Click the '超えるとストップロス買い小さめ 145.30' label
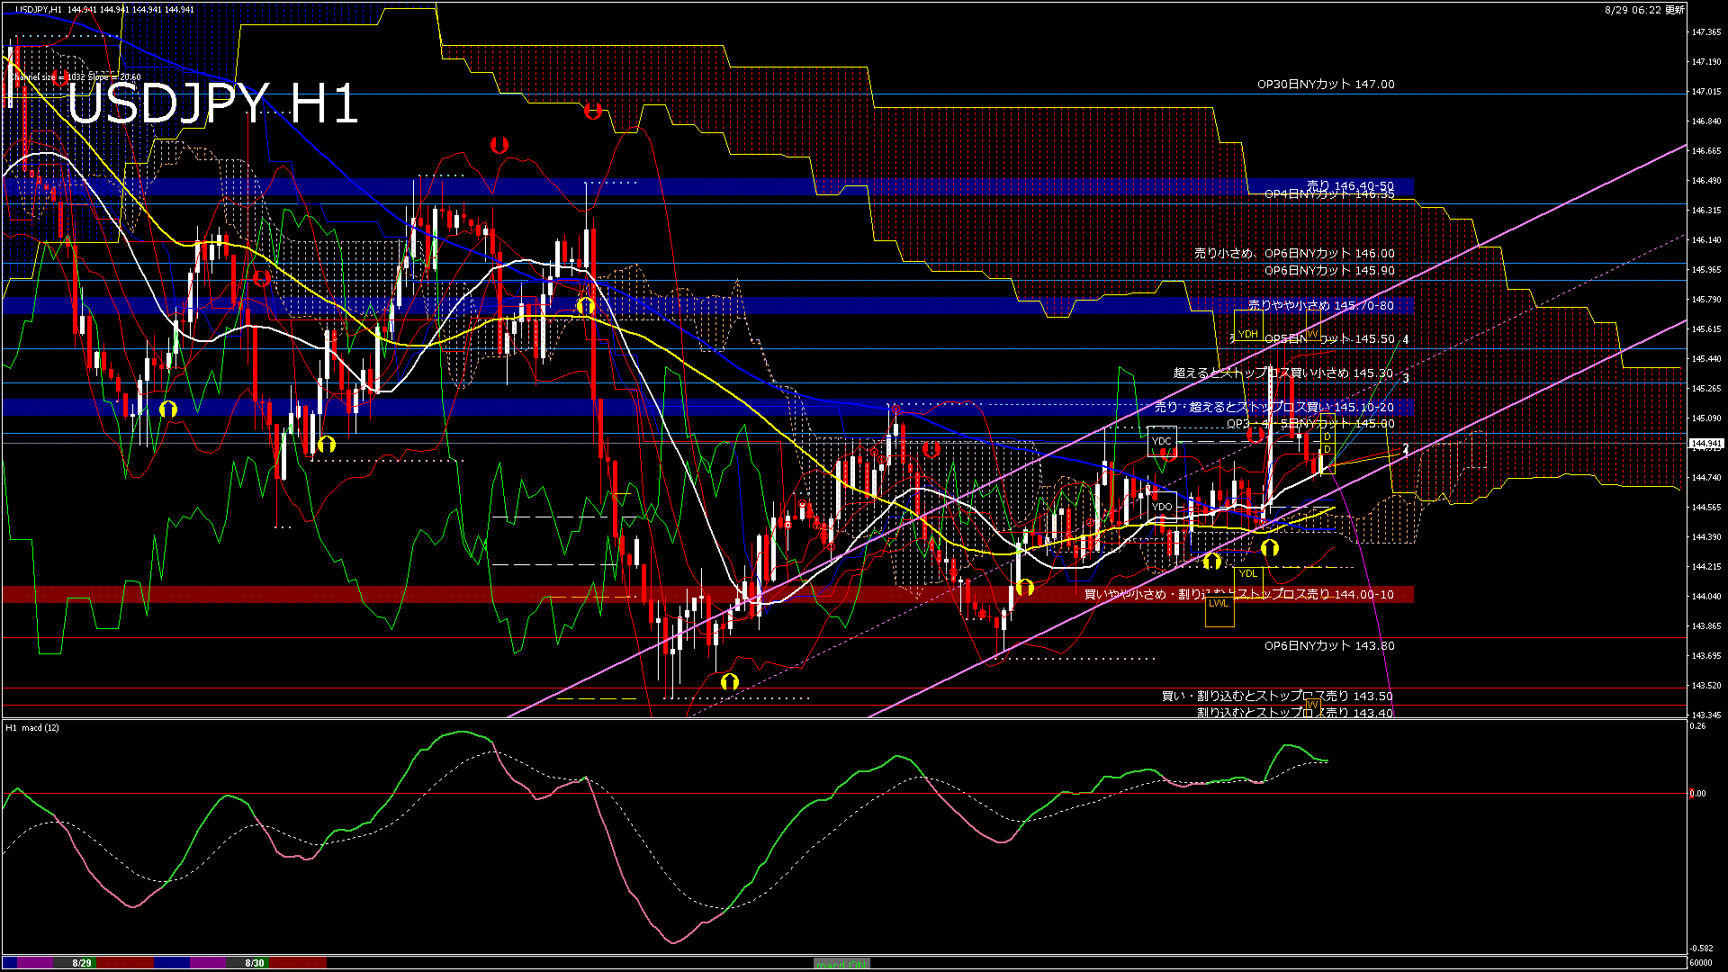1728x972 pixels. [x=1283, y=373]
